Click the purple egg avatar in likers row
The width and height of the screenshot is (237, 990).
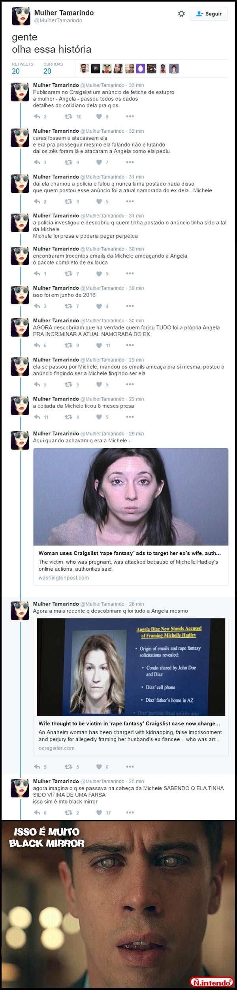[x=141, y=69]
